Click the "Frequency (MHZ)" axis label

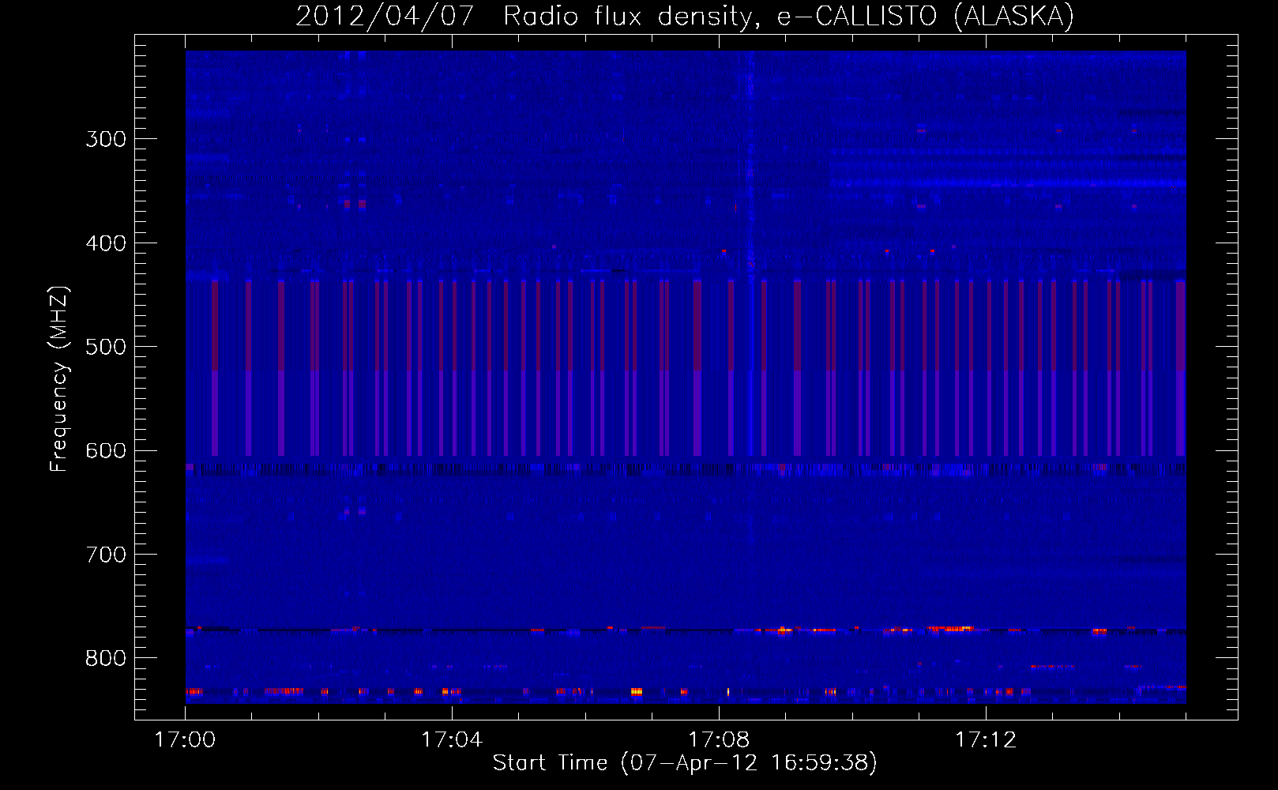pyautogui.click(x=59, y=379)
